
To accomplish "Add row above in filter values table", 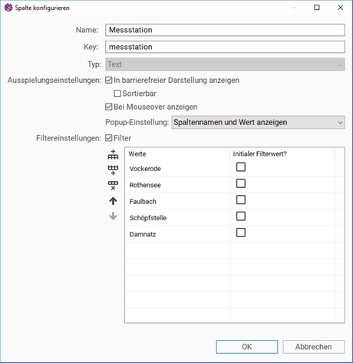I will click(x=113, y=155).
